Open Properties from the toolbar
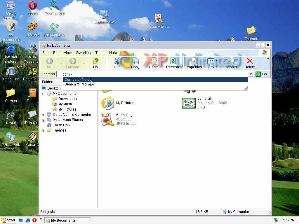The width and height of the screenshot is (299, 224). (x=194, y=63)
